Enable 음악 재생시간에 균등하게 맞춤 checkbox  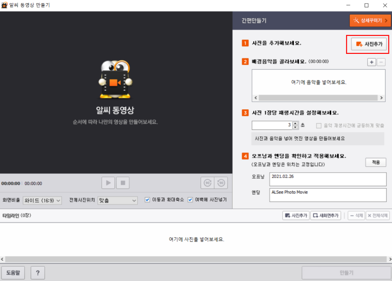pyautogui.click(x=319, y=126)
